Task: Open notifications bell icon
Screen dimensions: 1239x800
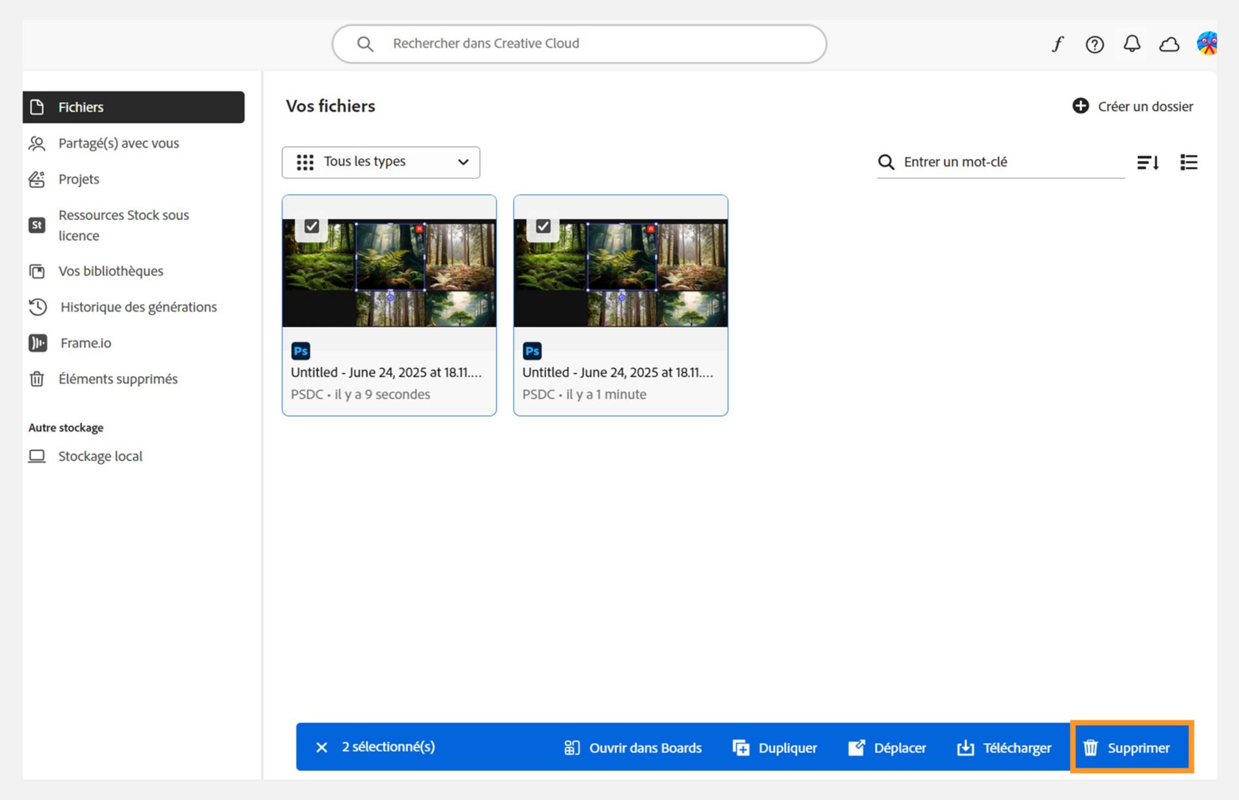Action: [1132, 44]
